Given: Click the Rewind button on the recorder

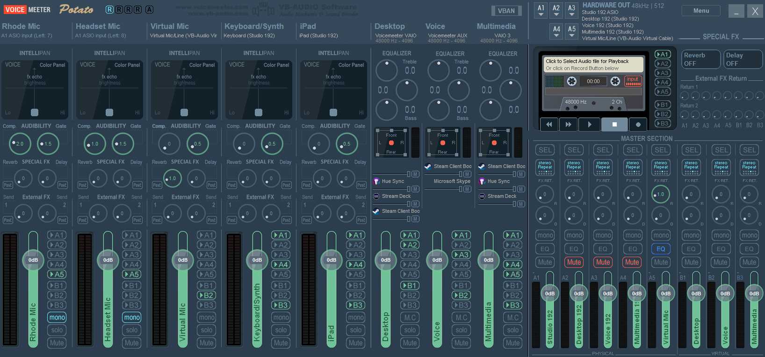Looking at the screenshot, I should [x=549, y=125].
